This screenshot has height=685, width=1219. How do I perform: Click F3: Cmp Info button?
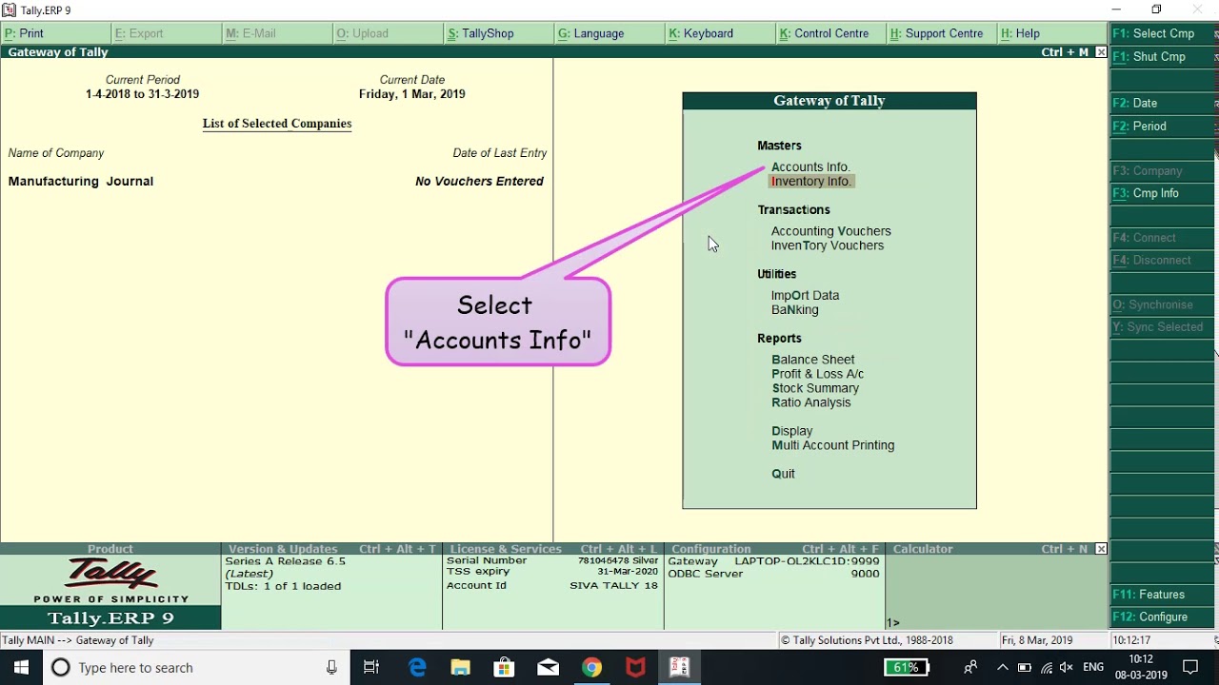tap(1163, 193)
